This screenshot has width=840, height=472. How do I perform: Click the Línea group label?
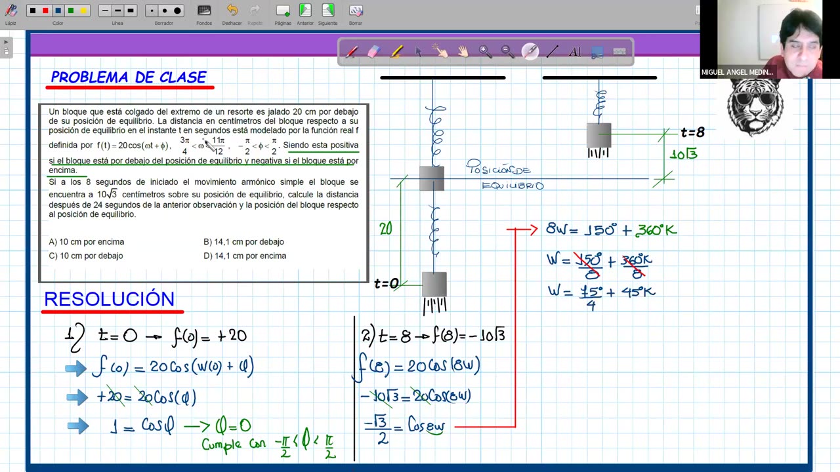point(117,24)
